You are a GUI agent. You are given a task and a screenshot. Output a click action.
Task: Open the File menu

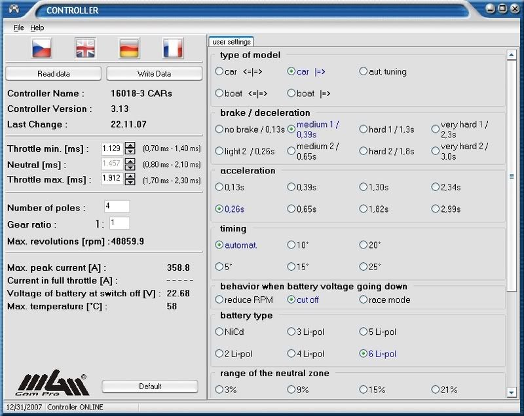pyautogui.click(x=18, y=28)
